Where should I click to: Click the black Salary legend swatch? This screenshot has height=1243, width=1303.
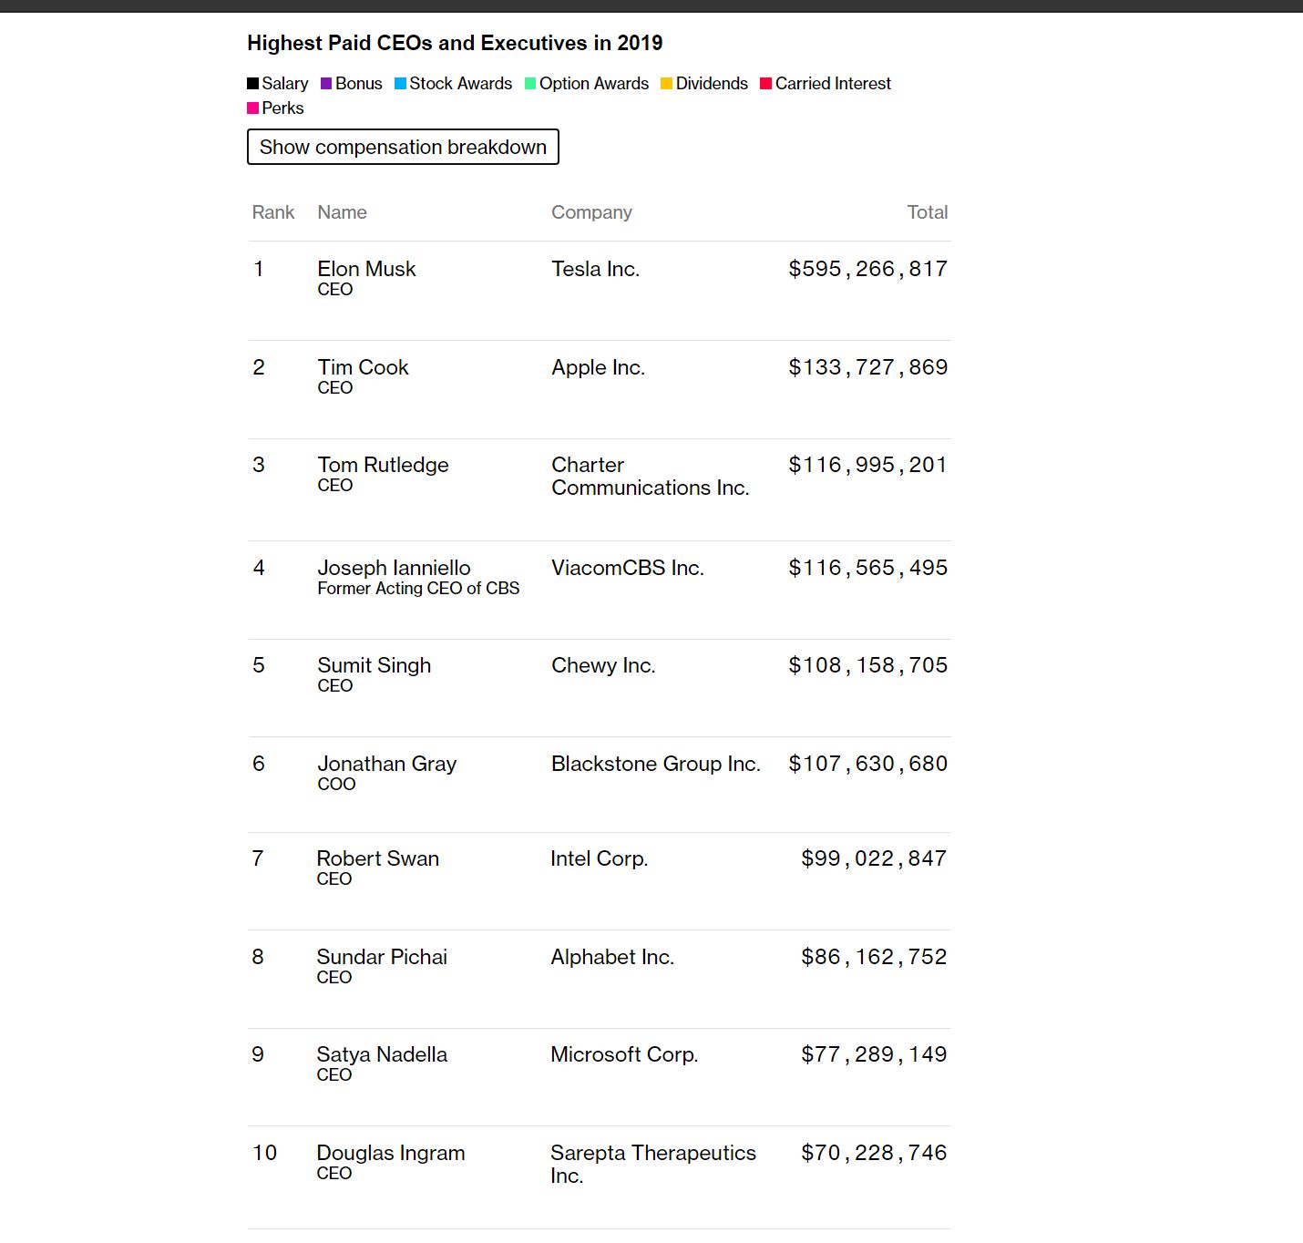(253, 84)
